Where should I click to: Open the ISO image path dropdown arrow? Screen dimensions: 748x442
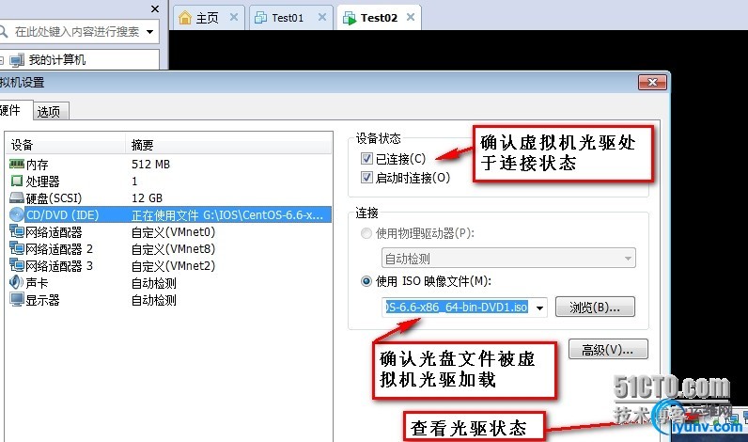click(x=539, y=308)
